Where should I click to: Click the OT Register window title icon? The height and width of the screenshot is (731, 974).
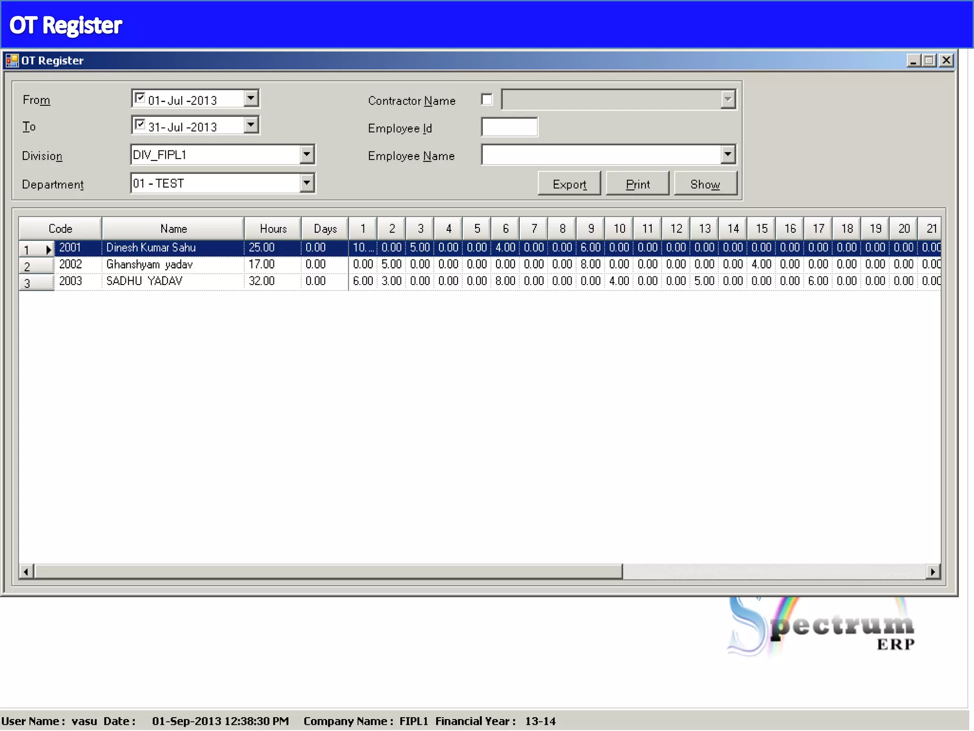click(x=11, y=60)
